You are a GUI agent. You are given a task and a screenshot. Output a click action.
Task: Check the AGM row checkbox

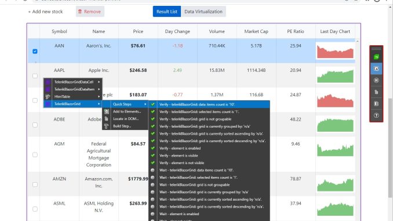(35, 155)
